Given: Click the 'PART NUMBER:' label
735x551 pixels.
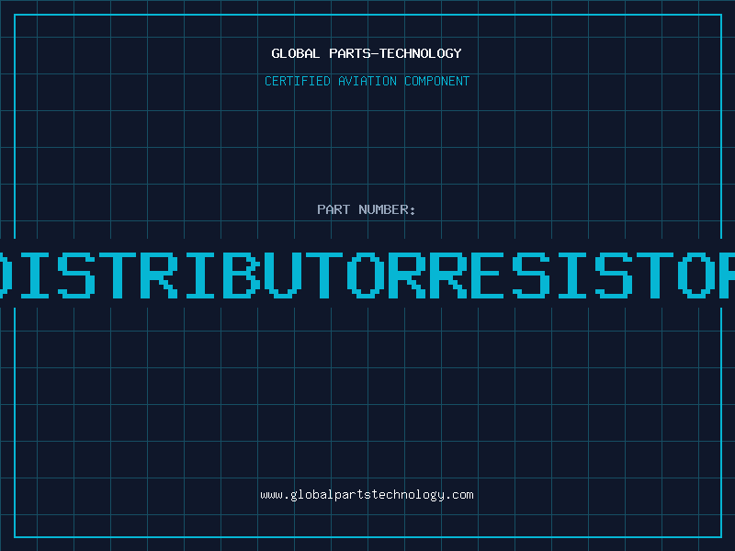Looking at the screenshot, I should point(367,209).
